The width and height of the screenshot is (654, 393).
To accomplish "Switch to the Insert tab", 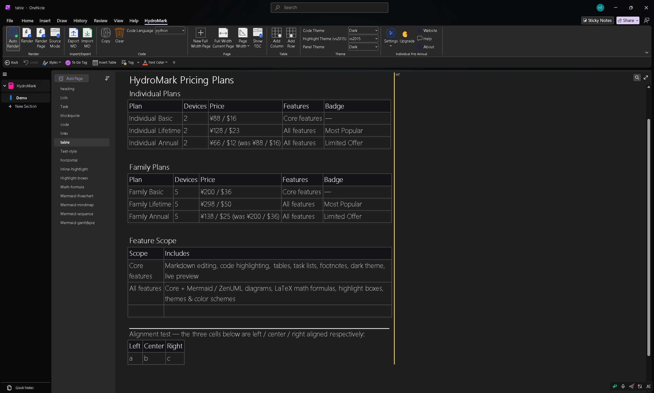I will (x=45, y=21).
